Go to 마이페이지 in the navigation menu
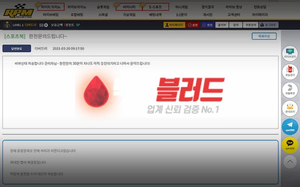Image resolution: width=300 pixels, height=187 pixels. [260, 14]
